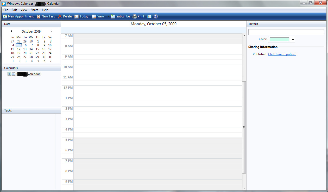The image size is (328, 192).
Task: Click the appointment name input field in Details
Action: click(x=286, y=32)
